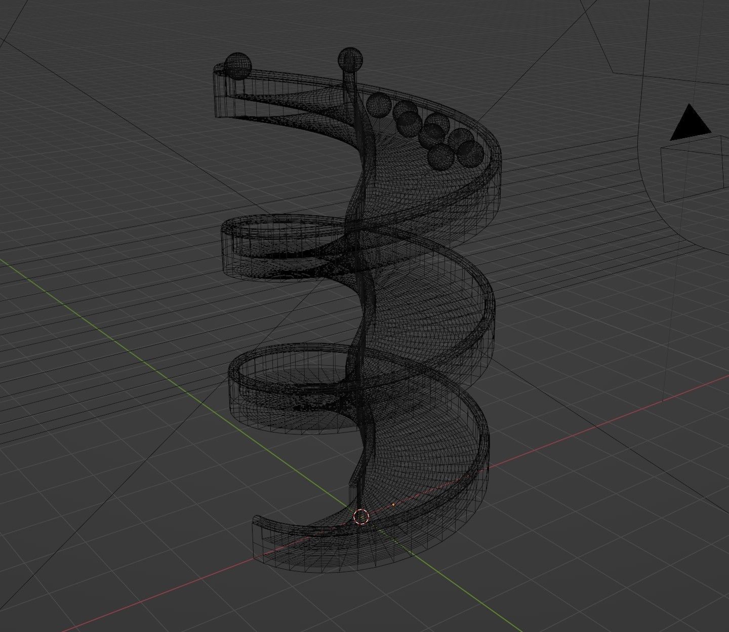Select the sphere at the spiral's upper open end
This screenshot has height=632, width=729.
(238, 66)
